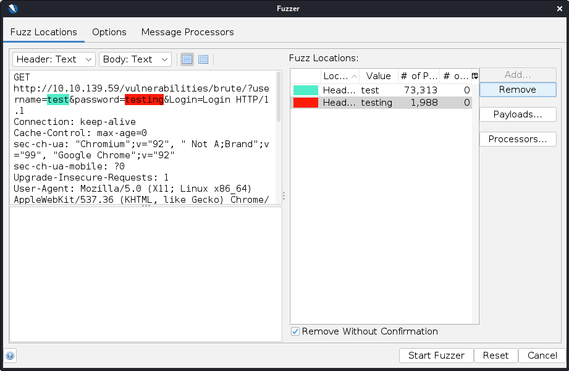Click the request header scrollbar

coord(278,99)
